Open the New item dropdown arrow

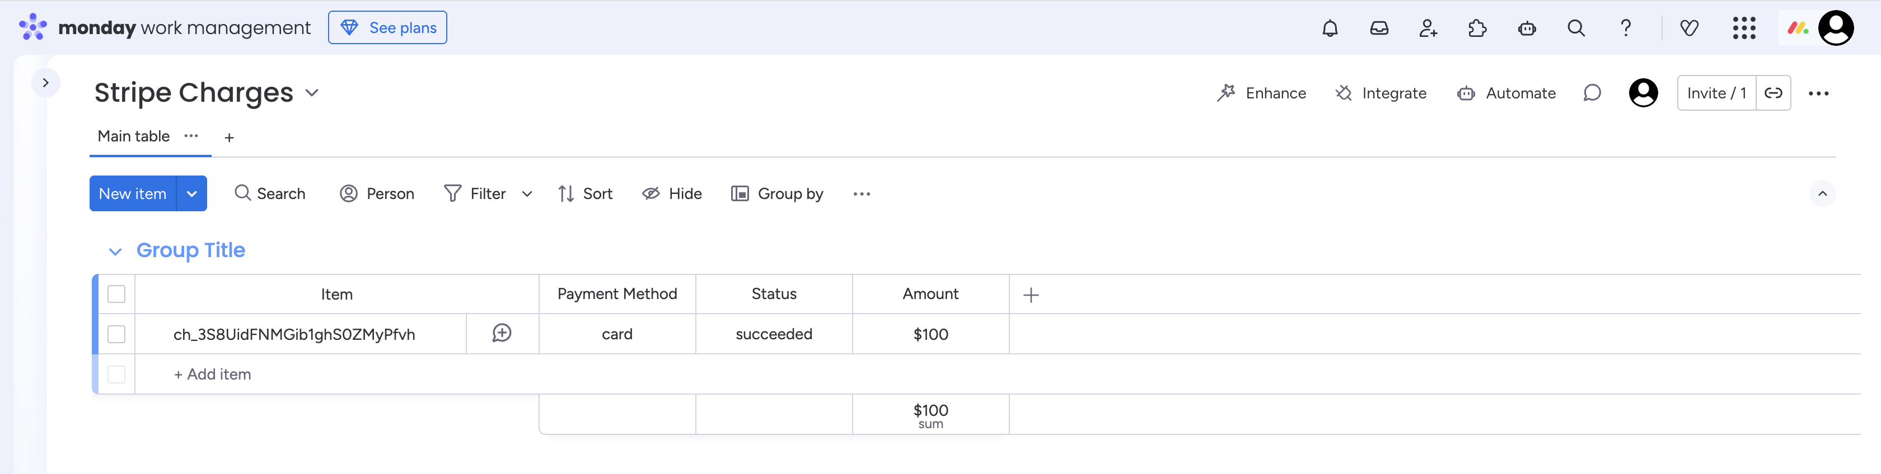click(192, 194)
